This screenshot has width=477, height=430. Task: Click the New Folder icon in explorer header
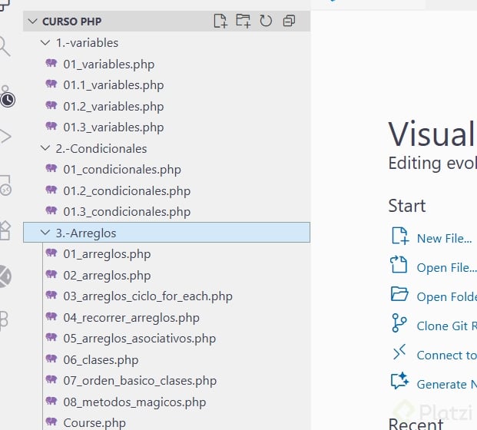click(243, 21)
